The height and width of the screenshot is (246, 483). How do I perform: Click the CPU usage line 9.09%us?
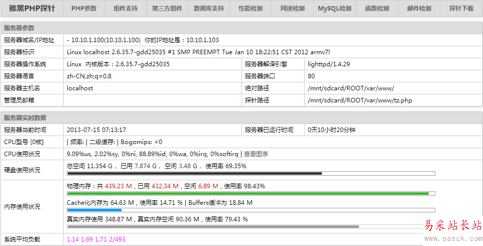pos(152,154)
